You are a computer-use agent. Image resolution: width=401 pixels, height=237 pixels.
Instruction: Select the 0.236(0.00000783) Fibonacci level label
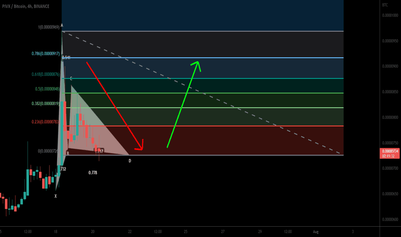pyautogui.click(x=45, y=122)
